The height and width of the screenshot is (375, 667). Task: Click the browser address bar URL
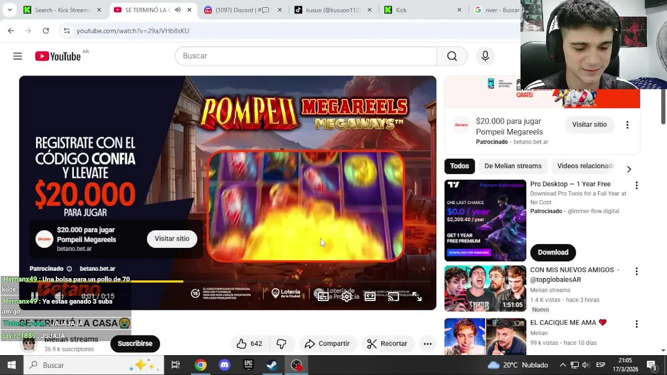133,31
